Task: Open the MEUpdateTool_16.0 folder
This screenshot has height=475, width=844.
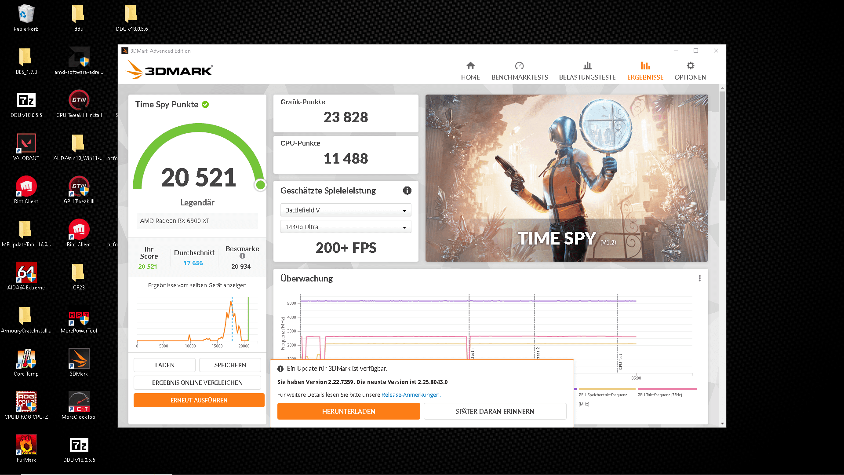Action: pos(26,233)
